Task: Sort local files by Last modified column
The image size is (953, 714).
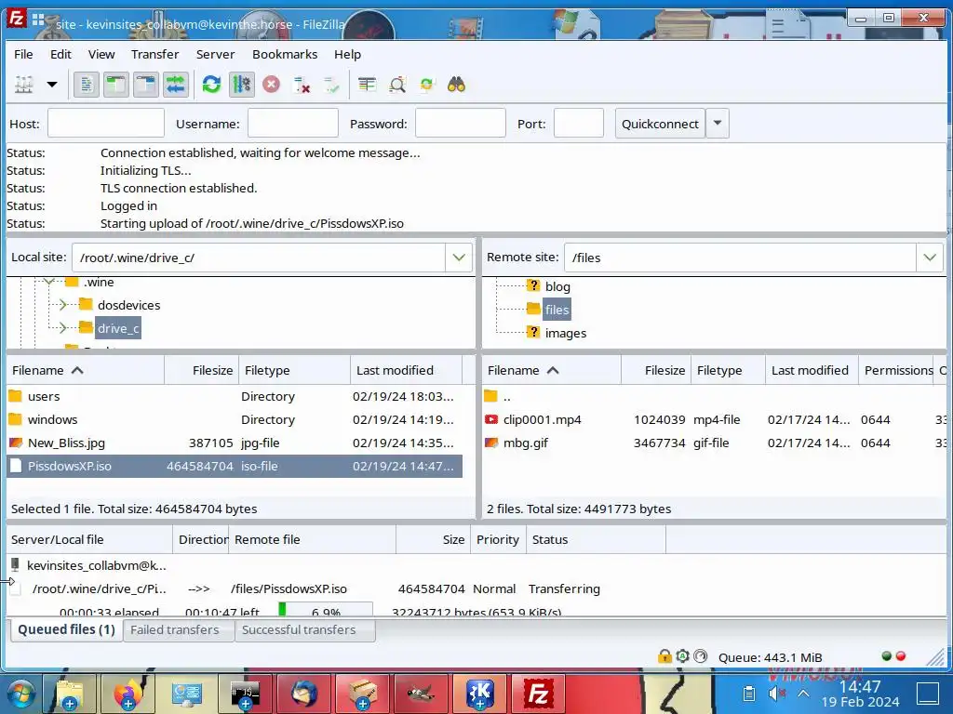Action: coord(406,370)
